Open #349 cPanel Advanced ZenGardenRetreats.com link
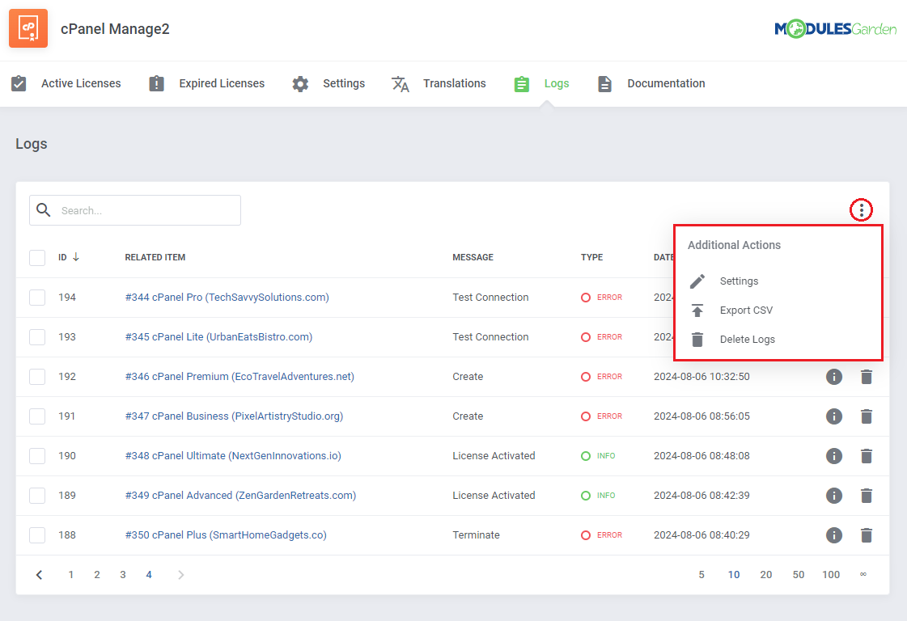The width and height of the screenshot is (907, 621). click(240, 496)
